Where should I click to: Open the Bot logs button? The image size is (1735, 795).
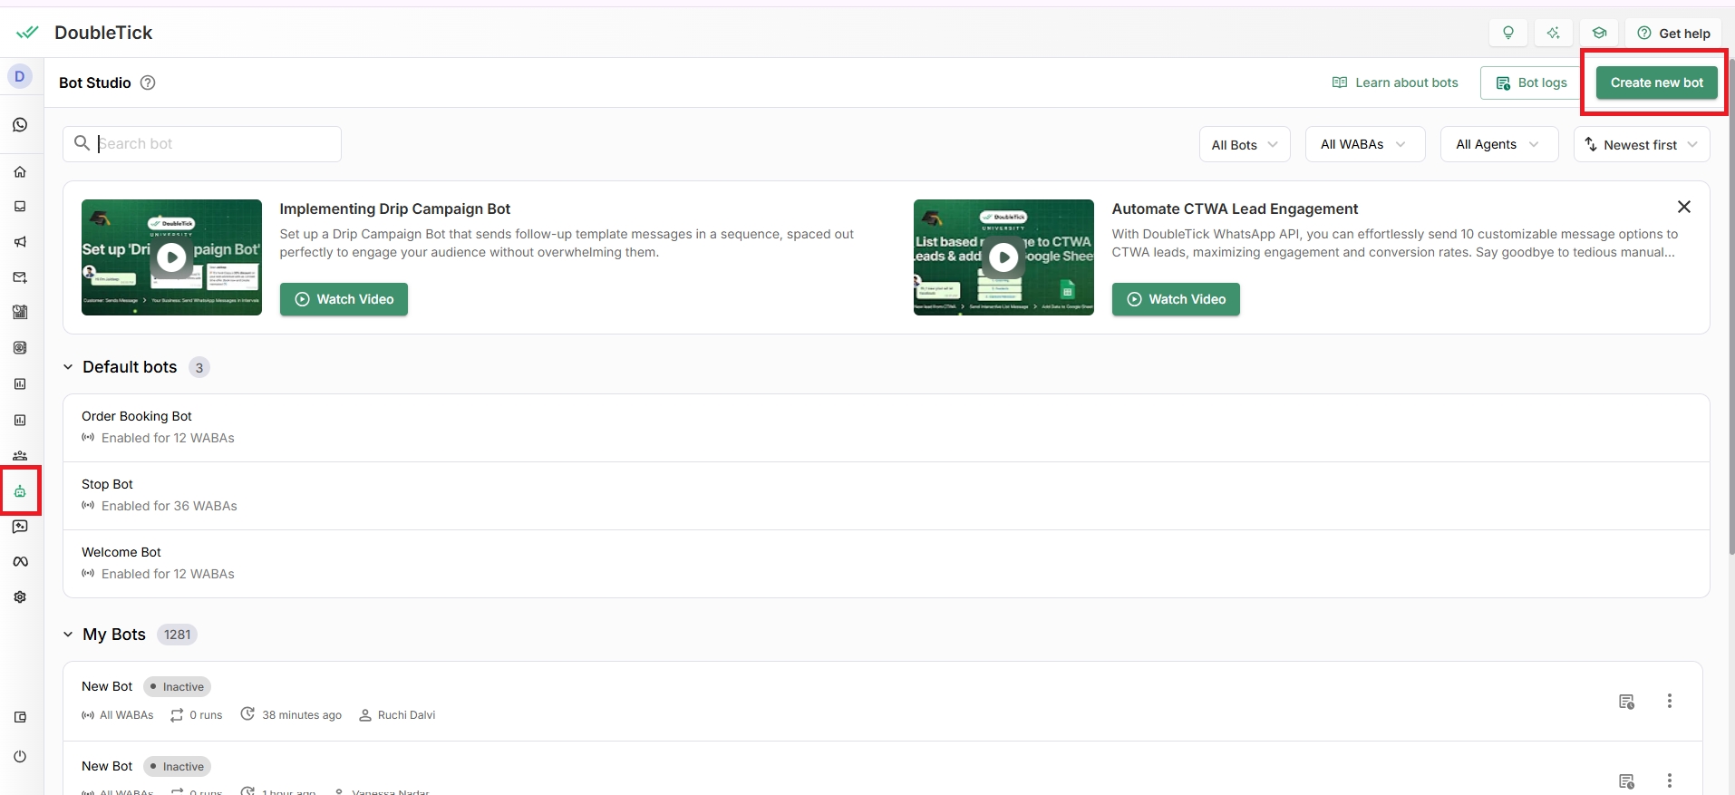pyautogui.click(x=1531, y=82)
